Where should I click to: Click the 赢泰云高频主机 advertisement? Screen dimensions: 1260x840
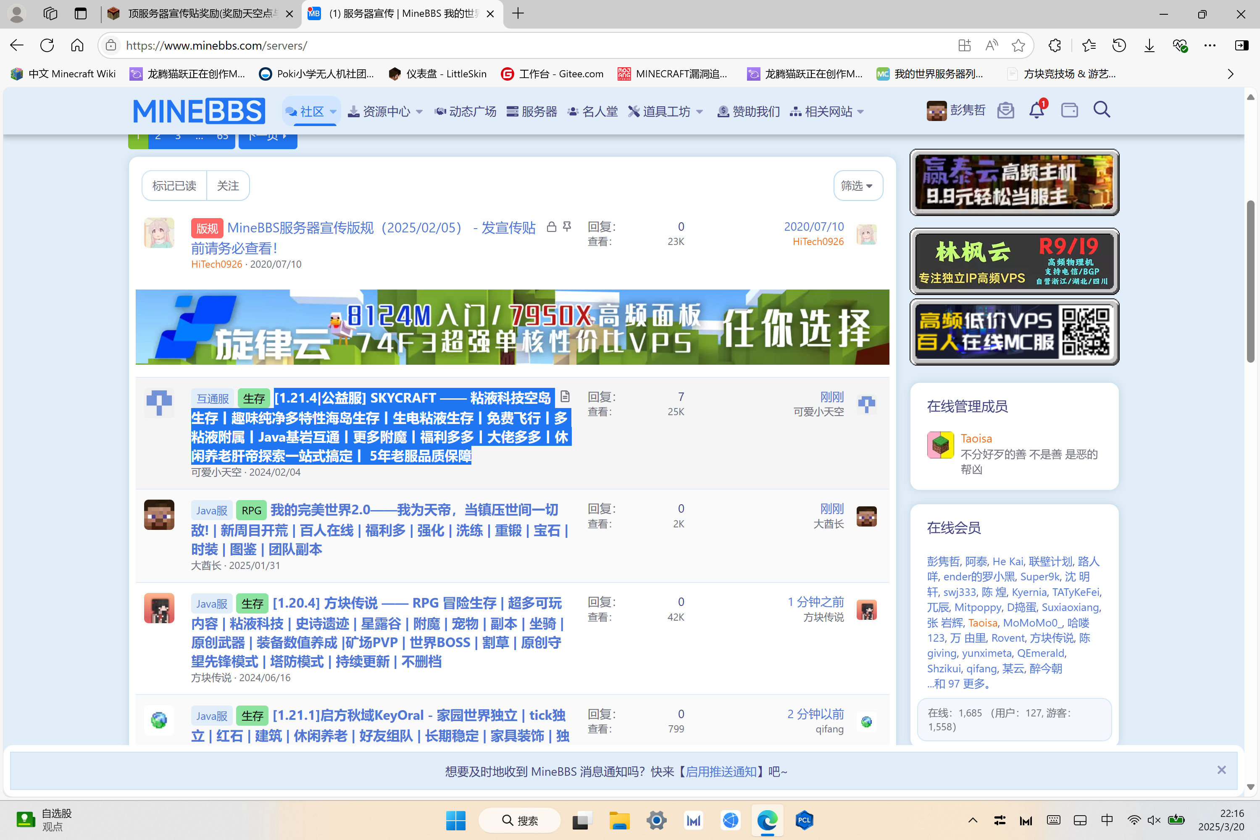click(1014, 182)
